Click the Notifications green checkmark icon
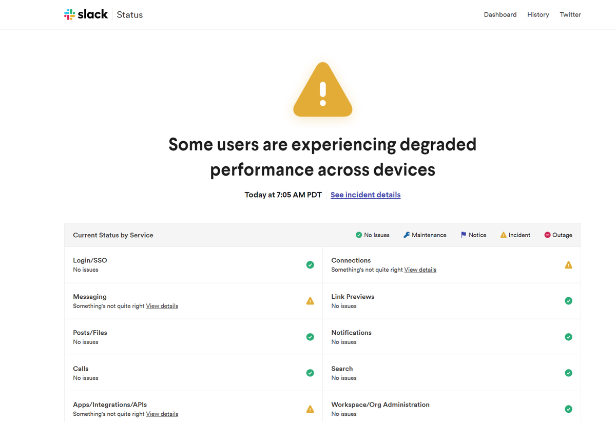The image size is (616, 422). click(x=568, y=337)
